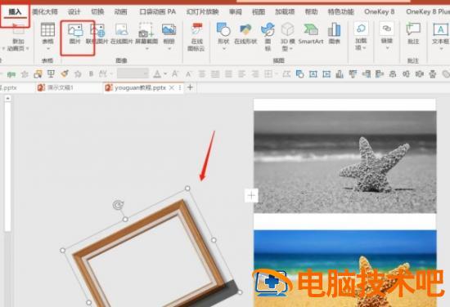Expand the 屏幕截图 dropdown arrow
This screenshot has height=307, width=450.
click(x=146, y=49)
